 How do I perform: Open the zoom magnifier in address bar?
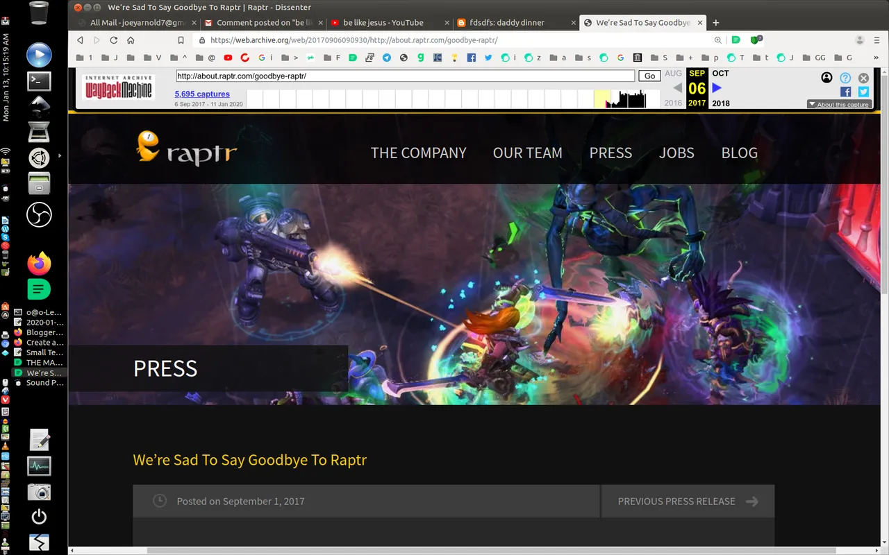718,40
